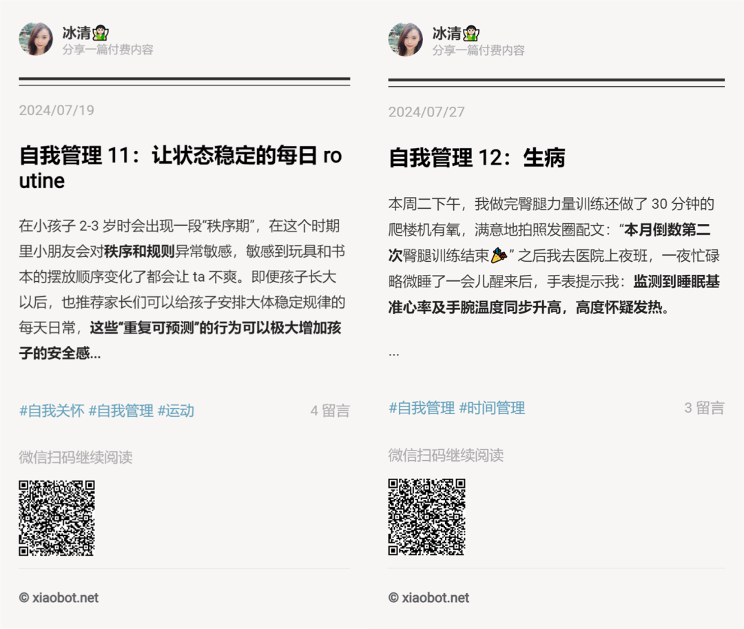Click © xiaobot.net on the 自我管理 12 card
Viewport: 744px width, 629px height.
coord(429,598)
